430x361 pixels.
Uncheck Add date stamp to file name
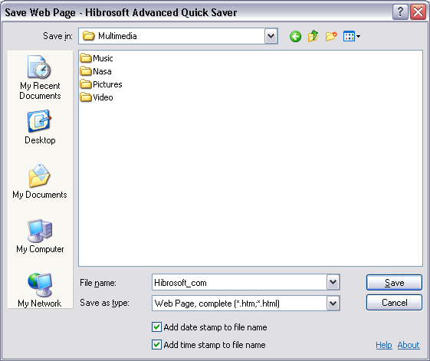pyautogui.click(x=156, y=327)
